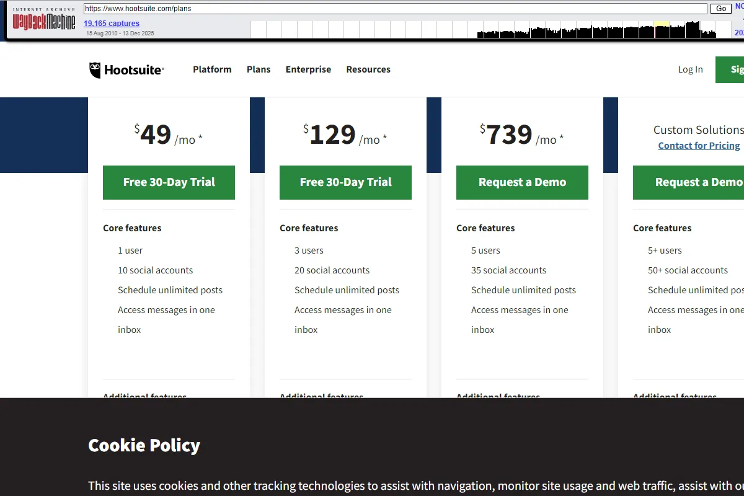Request a Demo for the $739 plan
744x496 pixels.
tap(522, 182)
